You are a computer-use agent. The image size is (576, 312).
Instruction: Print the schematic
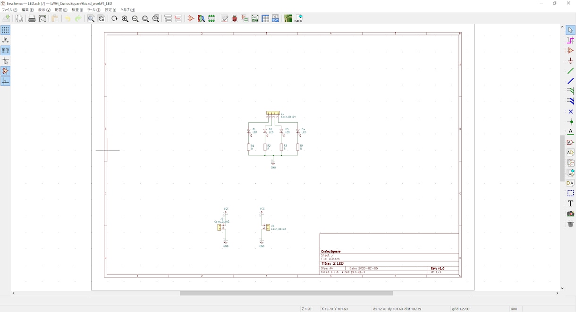32,18
